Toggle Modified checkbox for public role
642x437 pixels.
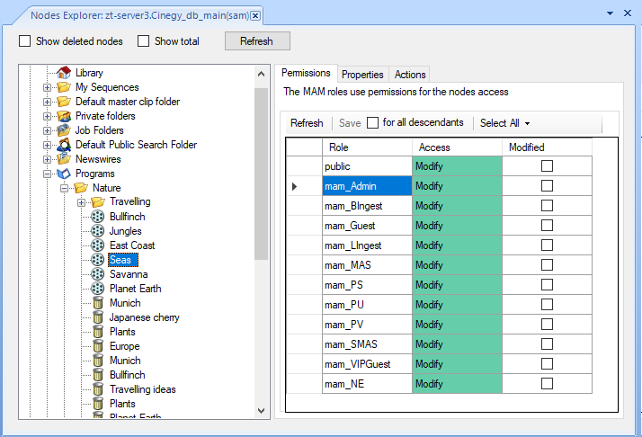(x=547, y=165)
